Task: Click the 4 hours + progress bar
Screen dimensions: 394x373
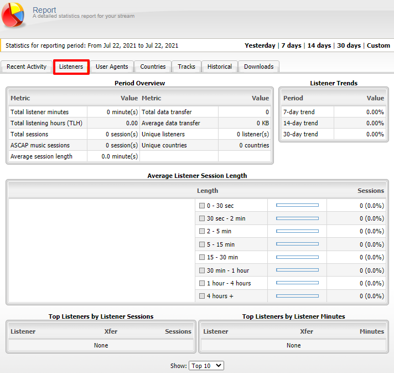Action: click(x=297, y=296)
